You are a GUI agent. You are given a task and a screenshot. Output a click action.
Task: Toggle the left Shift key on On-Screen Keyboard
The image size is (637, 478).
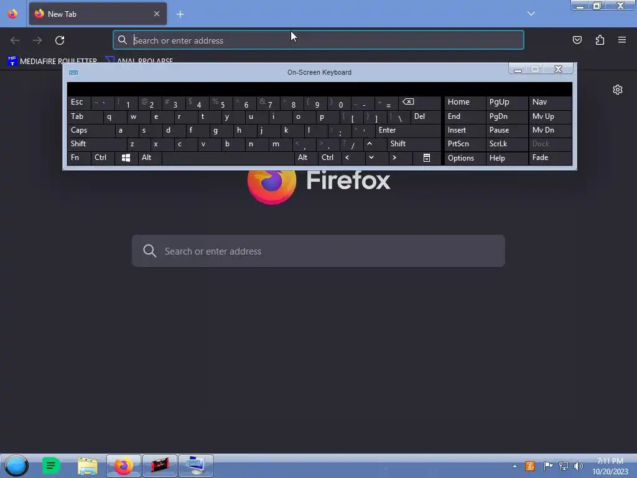97,144
